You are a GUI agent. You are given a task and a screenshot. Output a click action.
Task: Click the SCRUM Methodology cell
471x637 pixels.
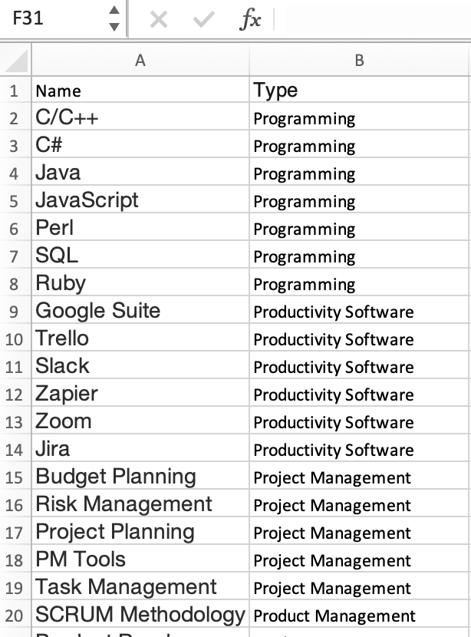(x=140, y=615)
